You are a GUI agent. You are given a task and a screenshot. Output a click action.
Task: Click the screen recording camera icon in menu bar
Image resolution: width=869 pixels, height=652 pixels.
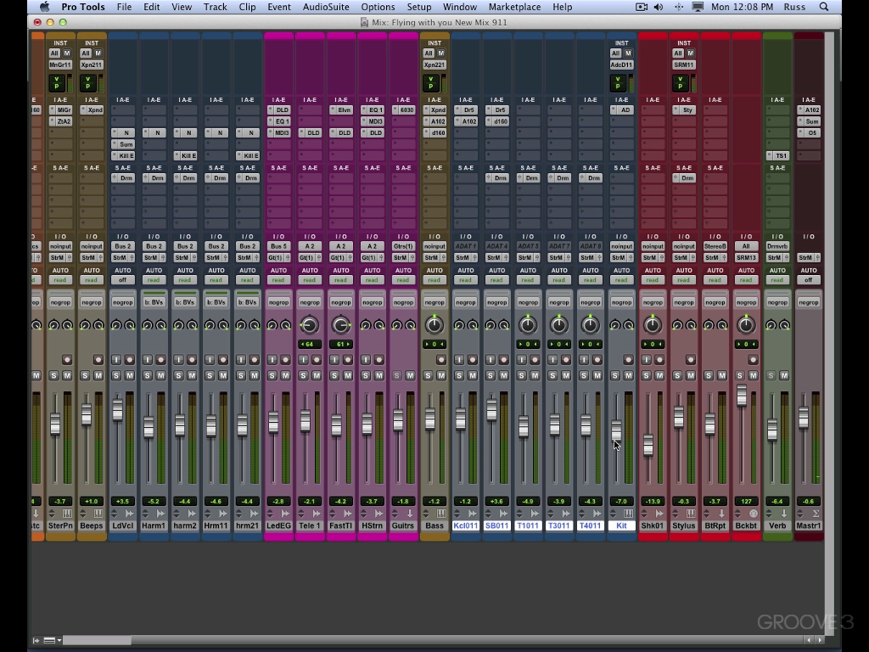(642, 7)
